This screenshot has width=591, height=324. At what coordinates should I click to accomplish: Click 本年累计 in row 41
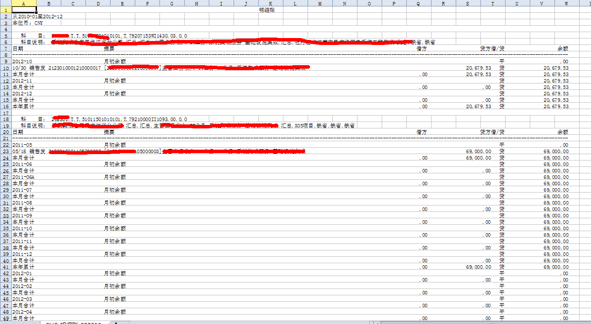click(23, 267)
